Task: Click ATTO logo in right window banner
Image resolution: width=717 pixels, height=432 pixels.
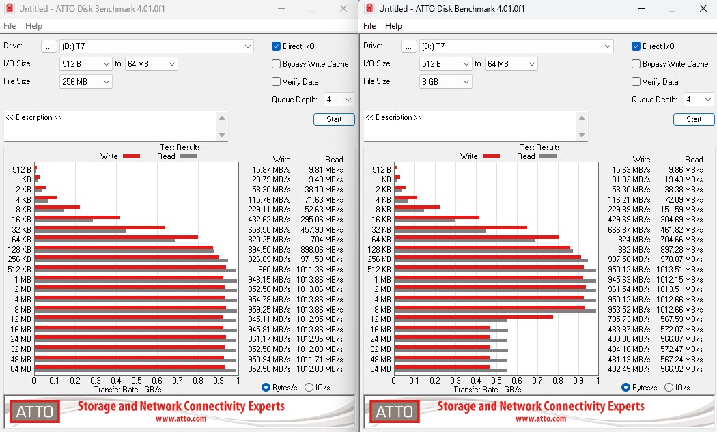Action: 395,412
